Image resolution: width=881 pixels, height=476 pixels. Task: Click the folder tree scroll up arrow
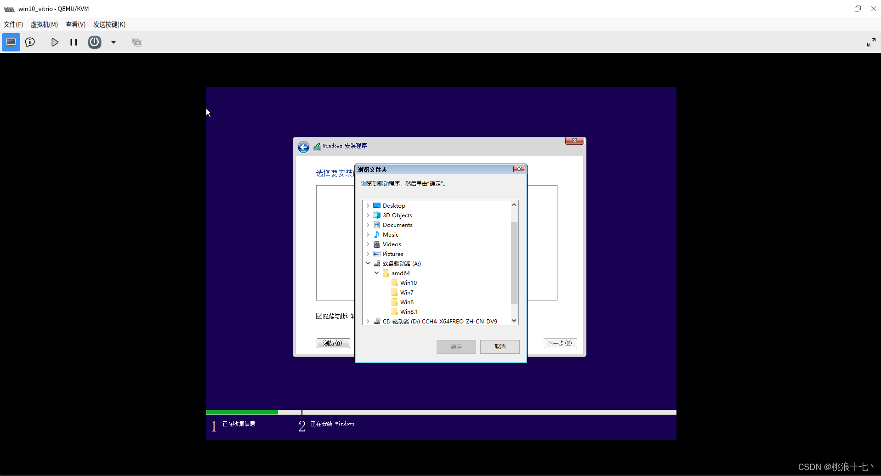point(514,204)
